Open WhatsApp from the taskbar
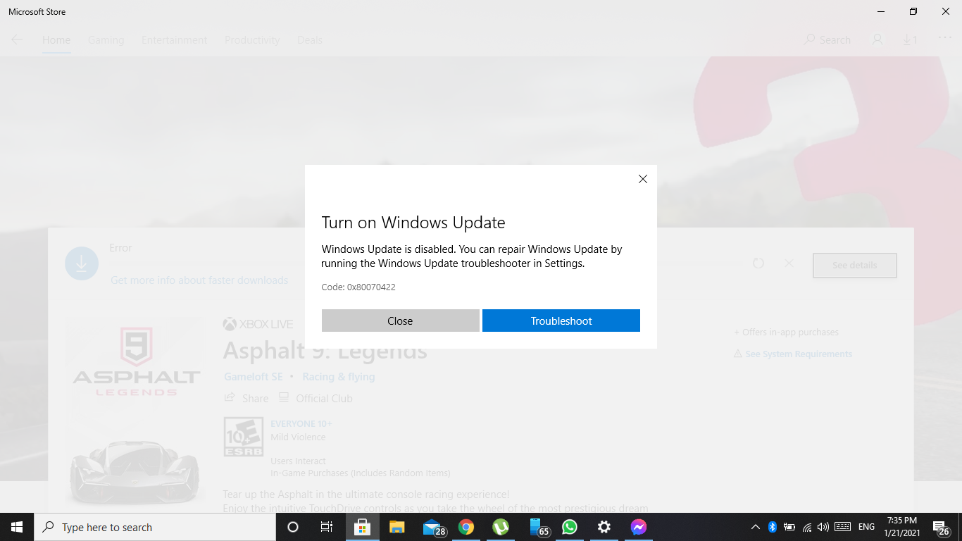 pos(569,527)
